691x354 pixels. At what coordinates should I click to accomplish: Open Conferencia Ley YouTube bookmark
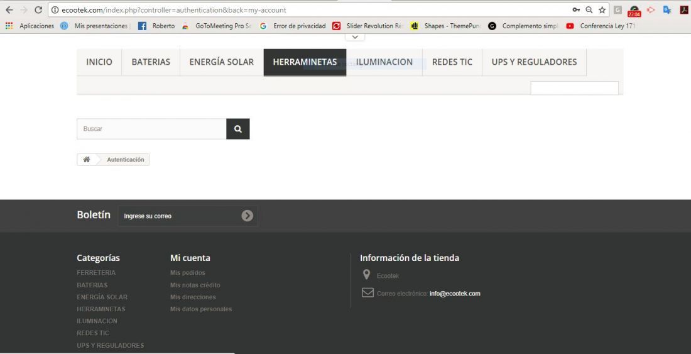(x=601, y=26)
